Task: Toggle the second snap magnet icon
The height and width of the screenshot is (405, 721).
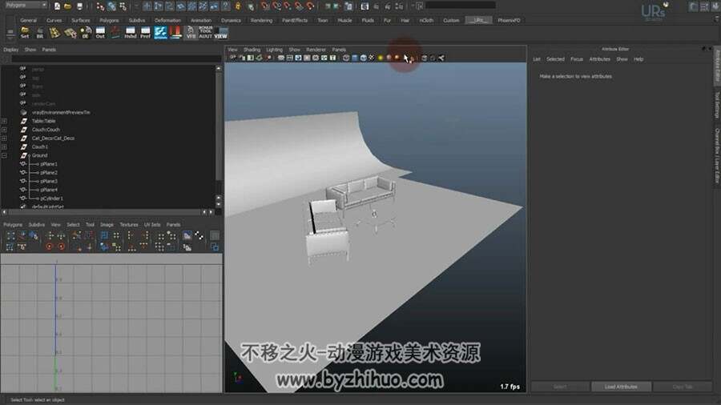Action: (276, 6)
